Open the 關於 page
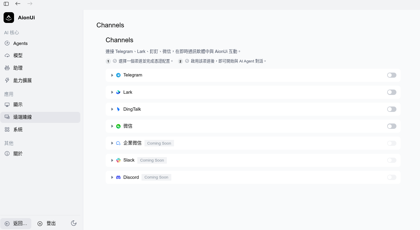The image size is (420, 230). pos(40,154)
